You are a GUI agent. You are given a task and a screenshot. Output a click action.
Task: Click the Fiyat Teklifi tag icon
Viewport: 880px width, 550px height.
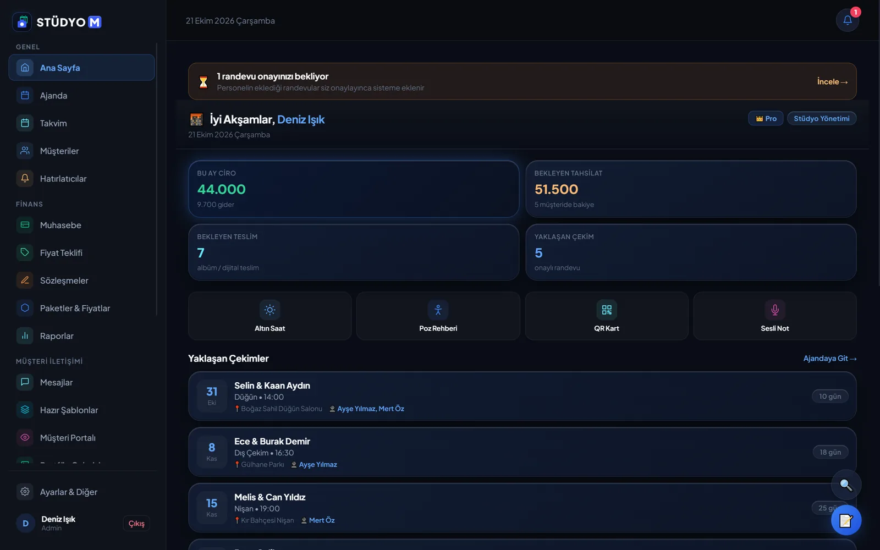(25, 252)
